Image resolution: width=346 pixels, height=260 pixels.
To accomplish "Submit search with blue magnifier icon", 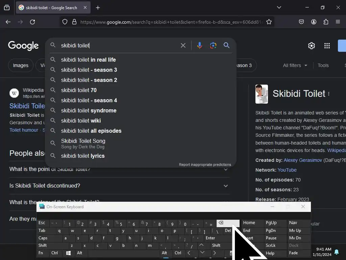I will click(x=226, y=45).
